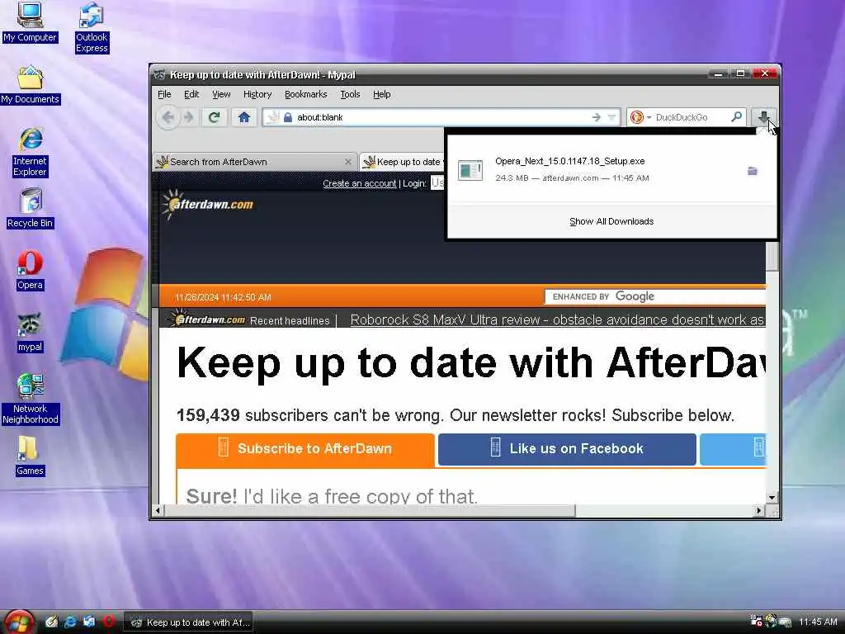Click the 11/26/2024 11:42:50 AM timestamp
The height and width of the screenshot is (634, 845).
(223, 297)
